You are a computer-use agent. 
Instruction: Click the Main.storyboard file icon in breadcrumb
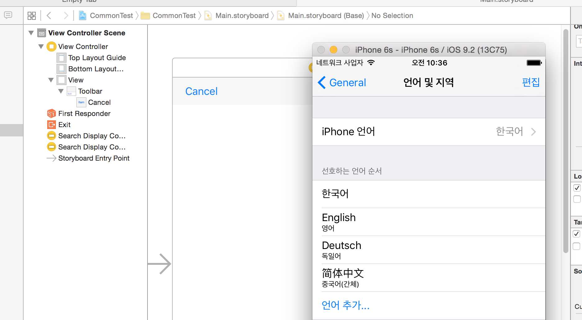(208, 16)
